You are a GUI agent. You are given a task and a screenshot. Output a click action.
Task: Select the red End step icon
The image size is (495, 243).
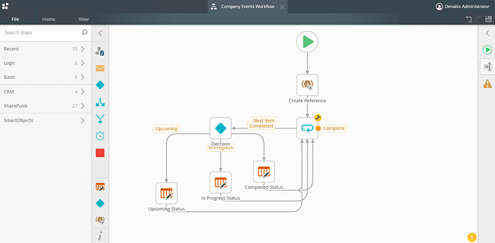(100, 153)
